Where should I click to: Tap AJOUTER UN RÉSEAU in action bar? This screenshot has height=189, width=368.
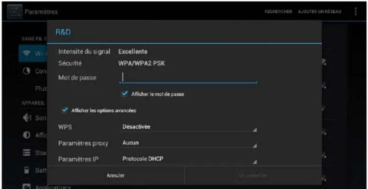click(320, 11)
